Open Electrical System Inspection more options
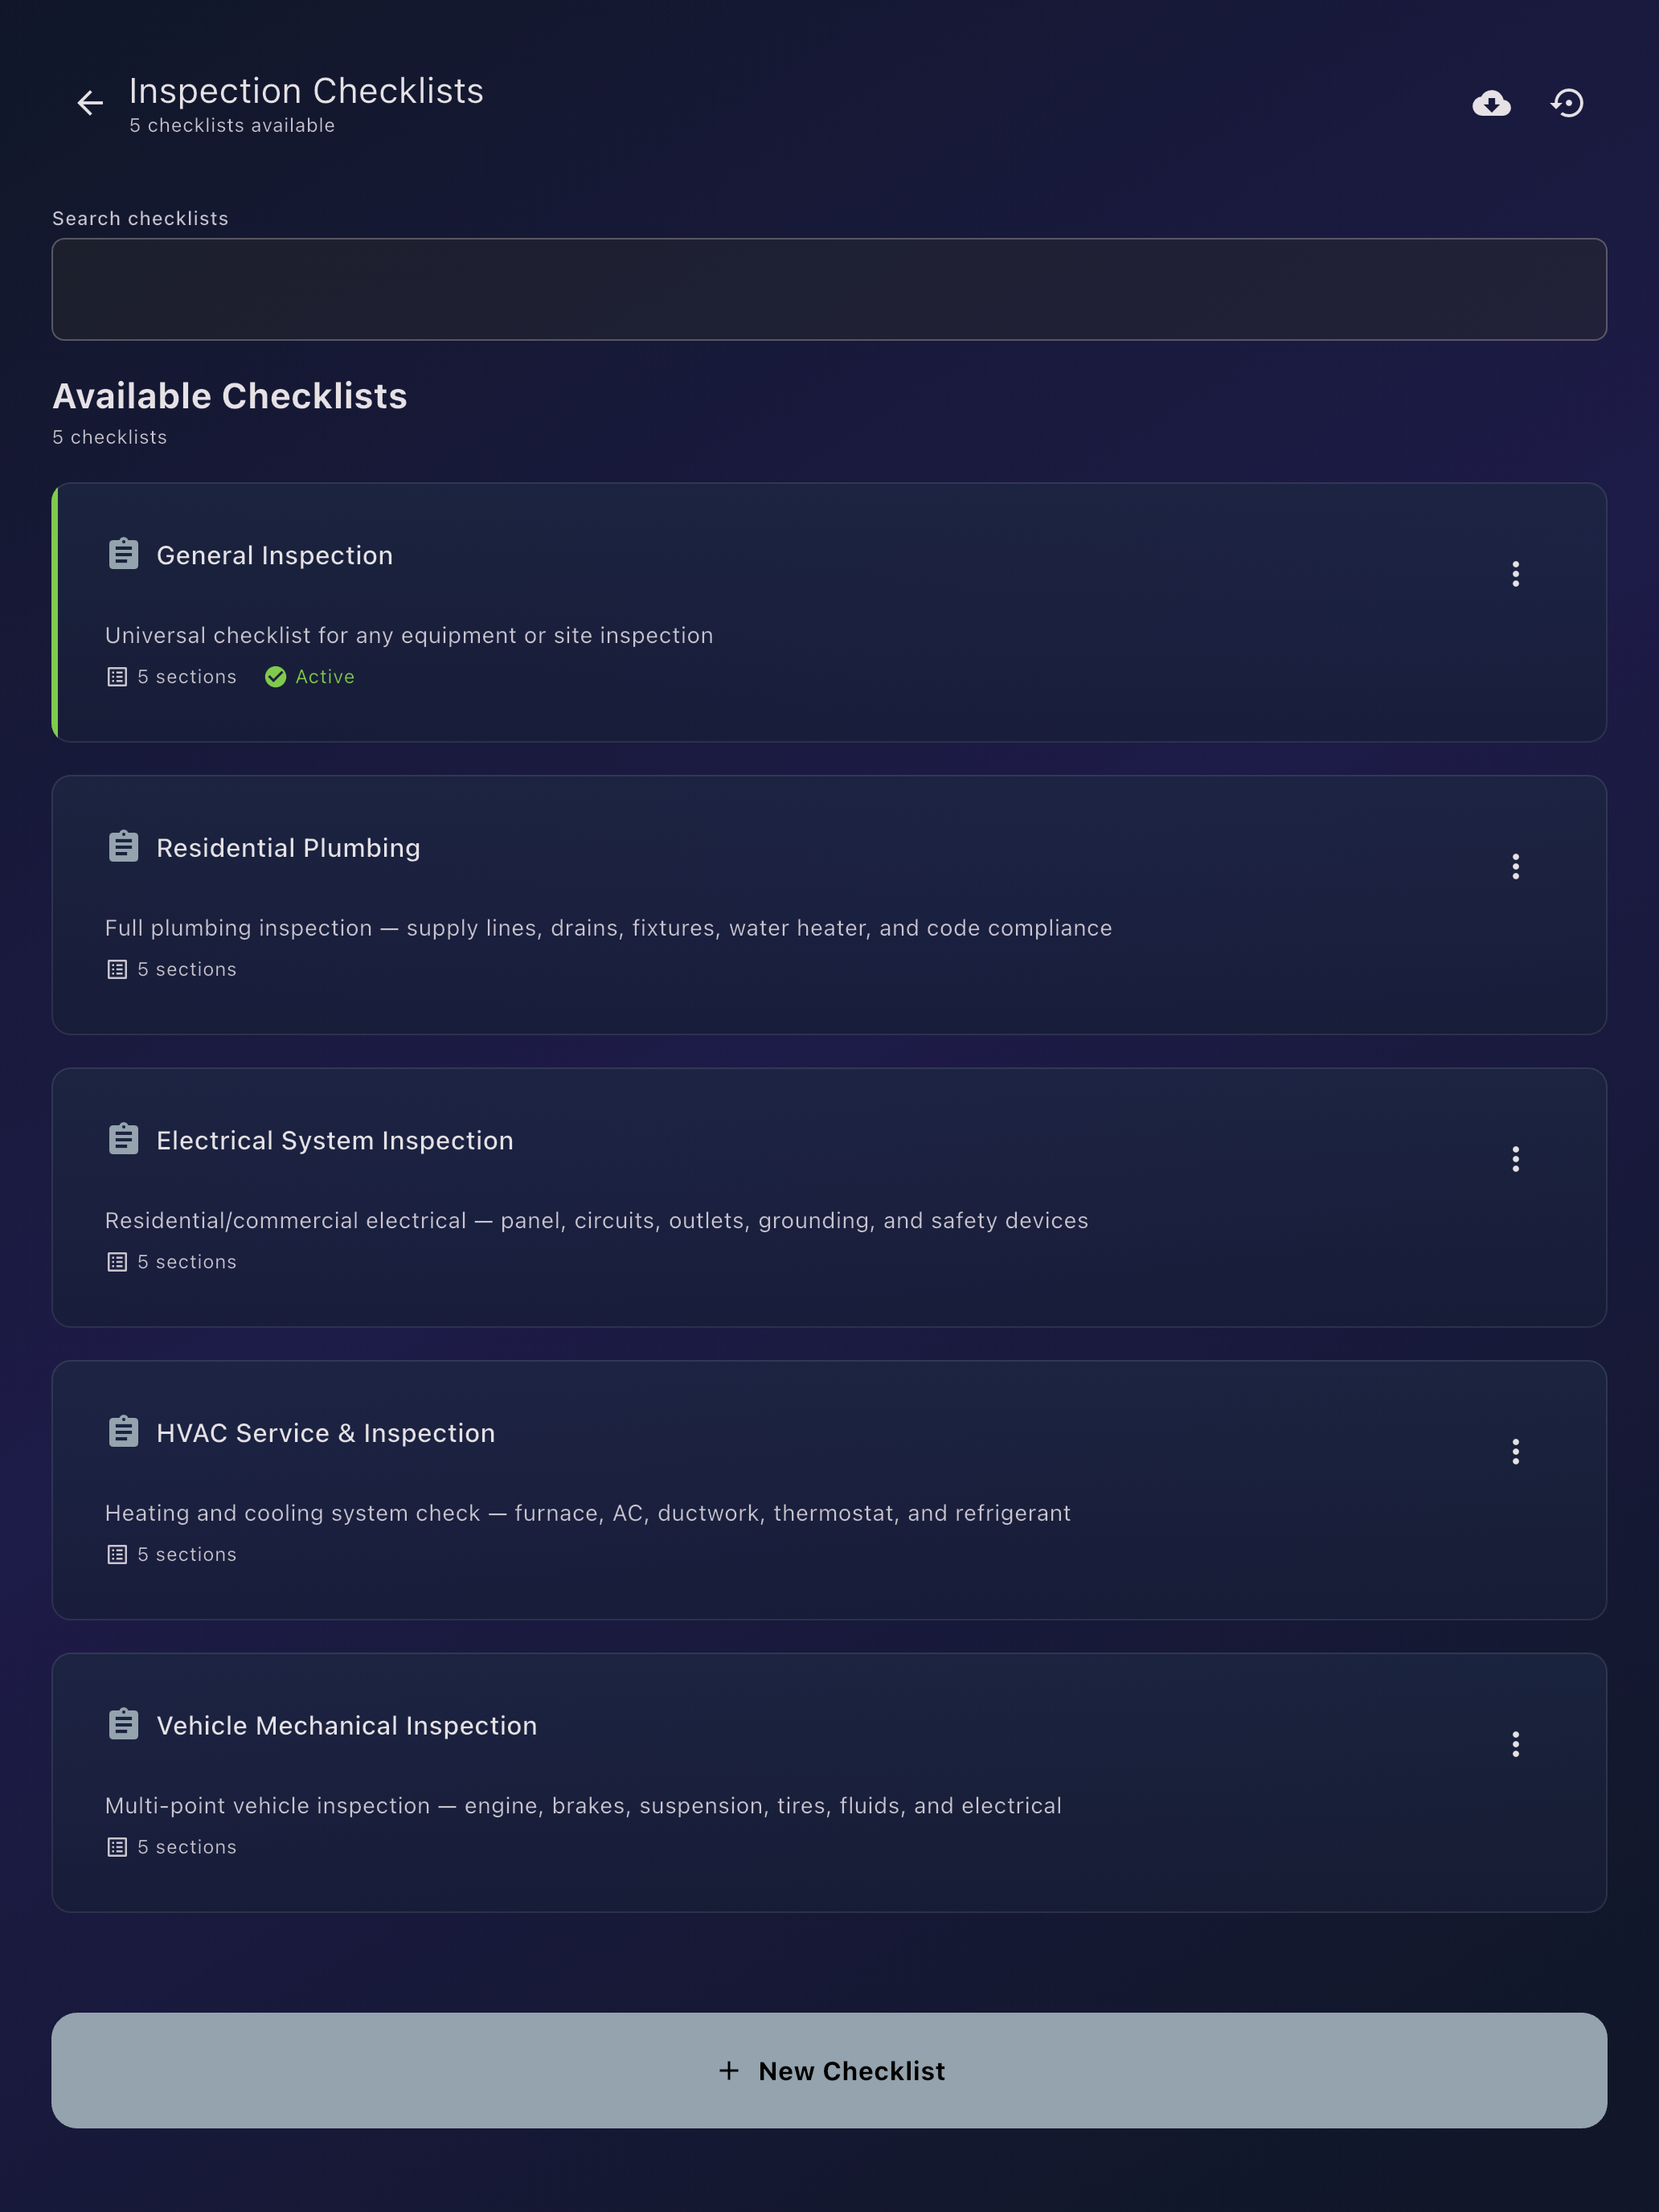 (1515, 1159)
